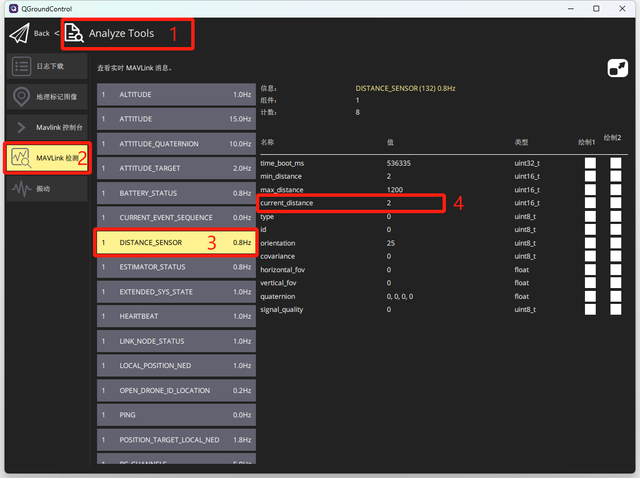Open the 振动 vibration page
Screen dimensions: 640x478
coord(47,188)
